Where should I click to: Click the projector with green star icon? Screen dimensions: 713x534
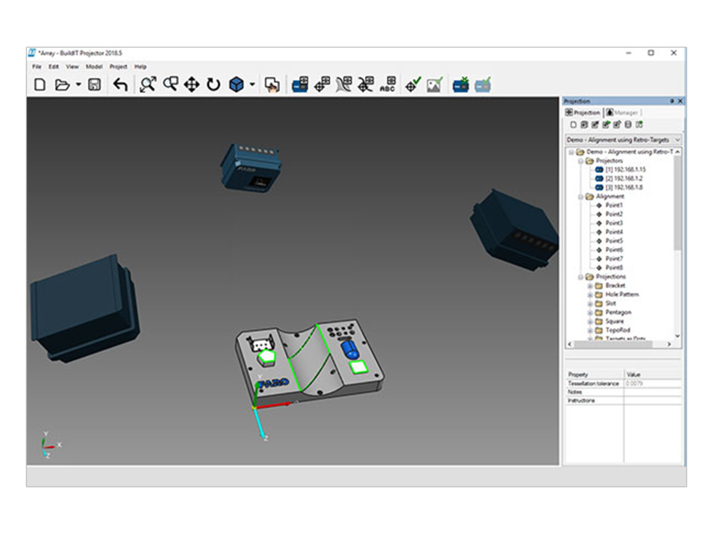[460, 85]
